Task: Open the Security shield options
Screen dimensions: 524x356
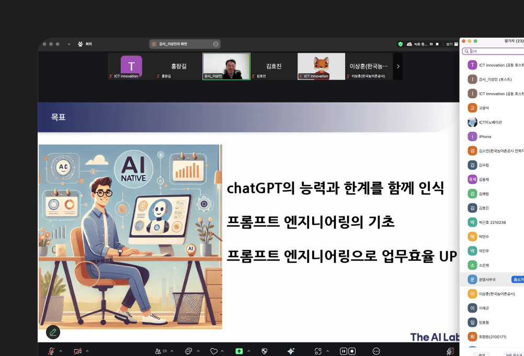Action: coord(265,351)
